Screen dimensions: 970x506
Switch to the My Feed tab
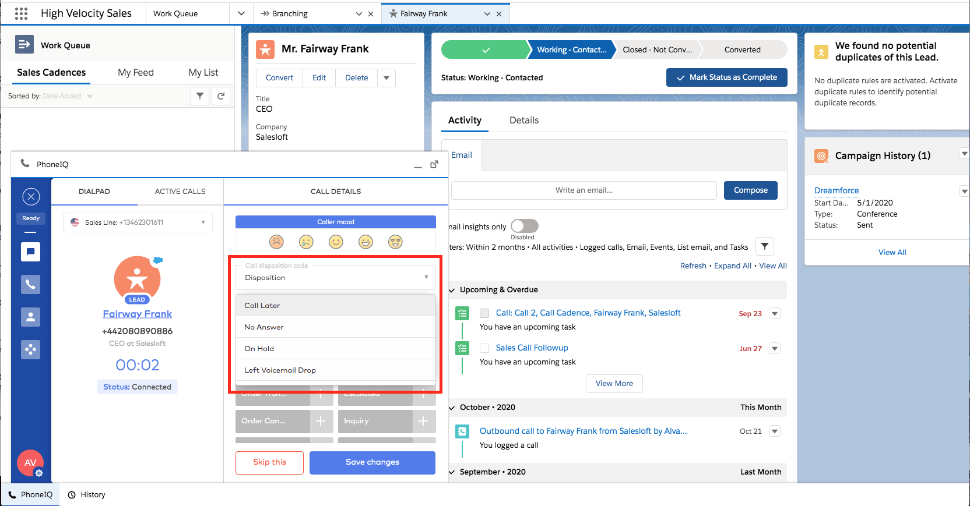pos(136,72)
